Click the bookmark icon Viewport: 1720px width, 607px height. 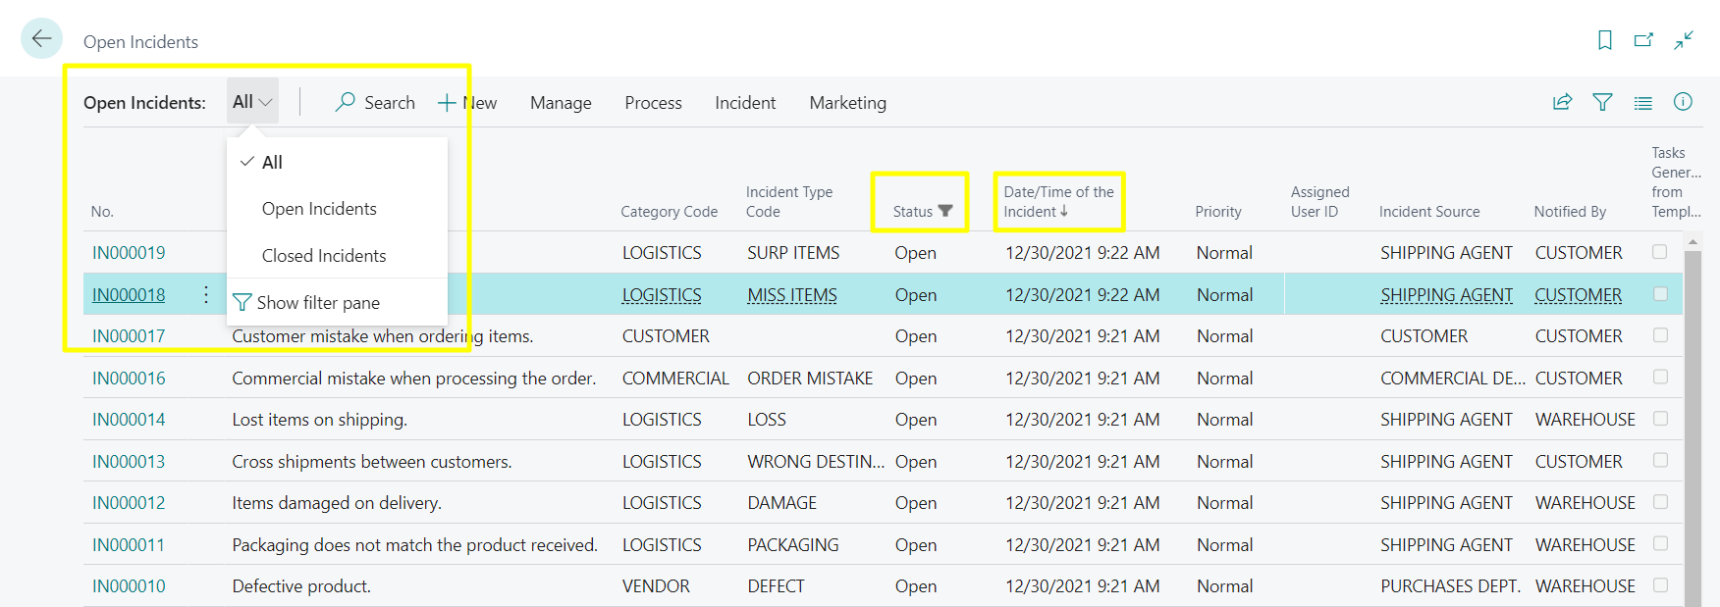[x=1605, y=40]
